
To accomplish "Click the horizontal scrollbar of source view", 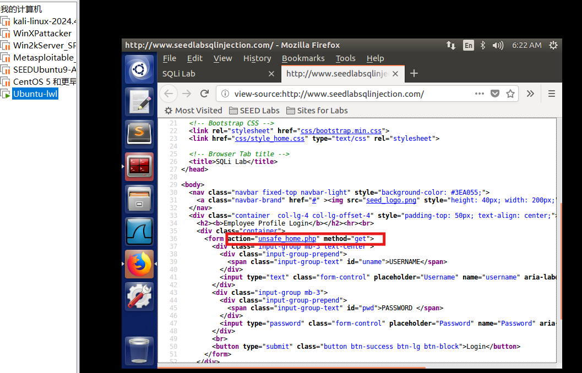I will tap(291, 367).
